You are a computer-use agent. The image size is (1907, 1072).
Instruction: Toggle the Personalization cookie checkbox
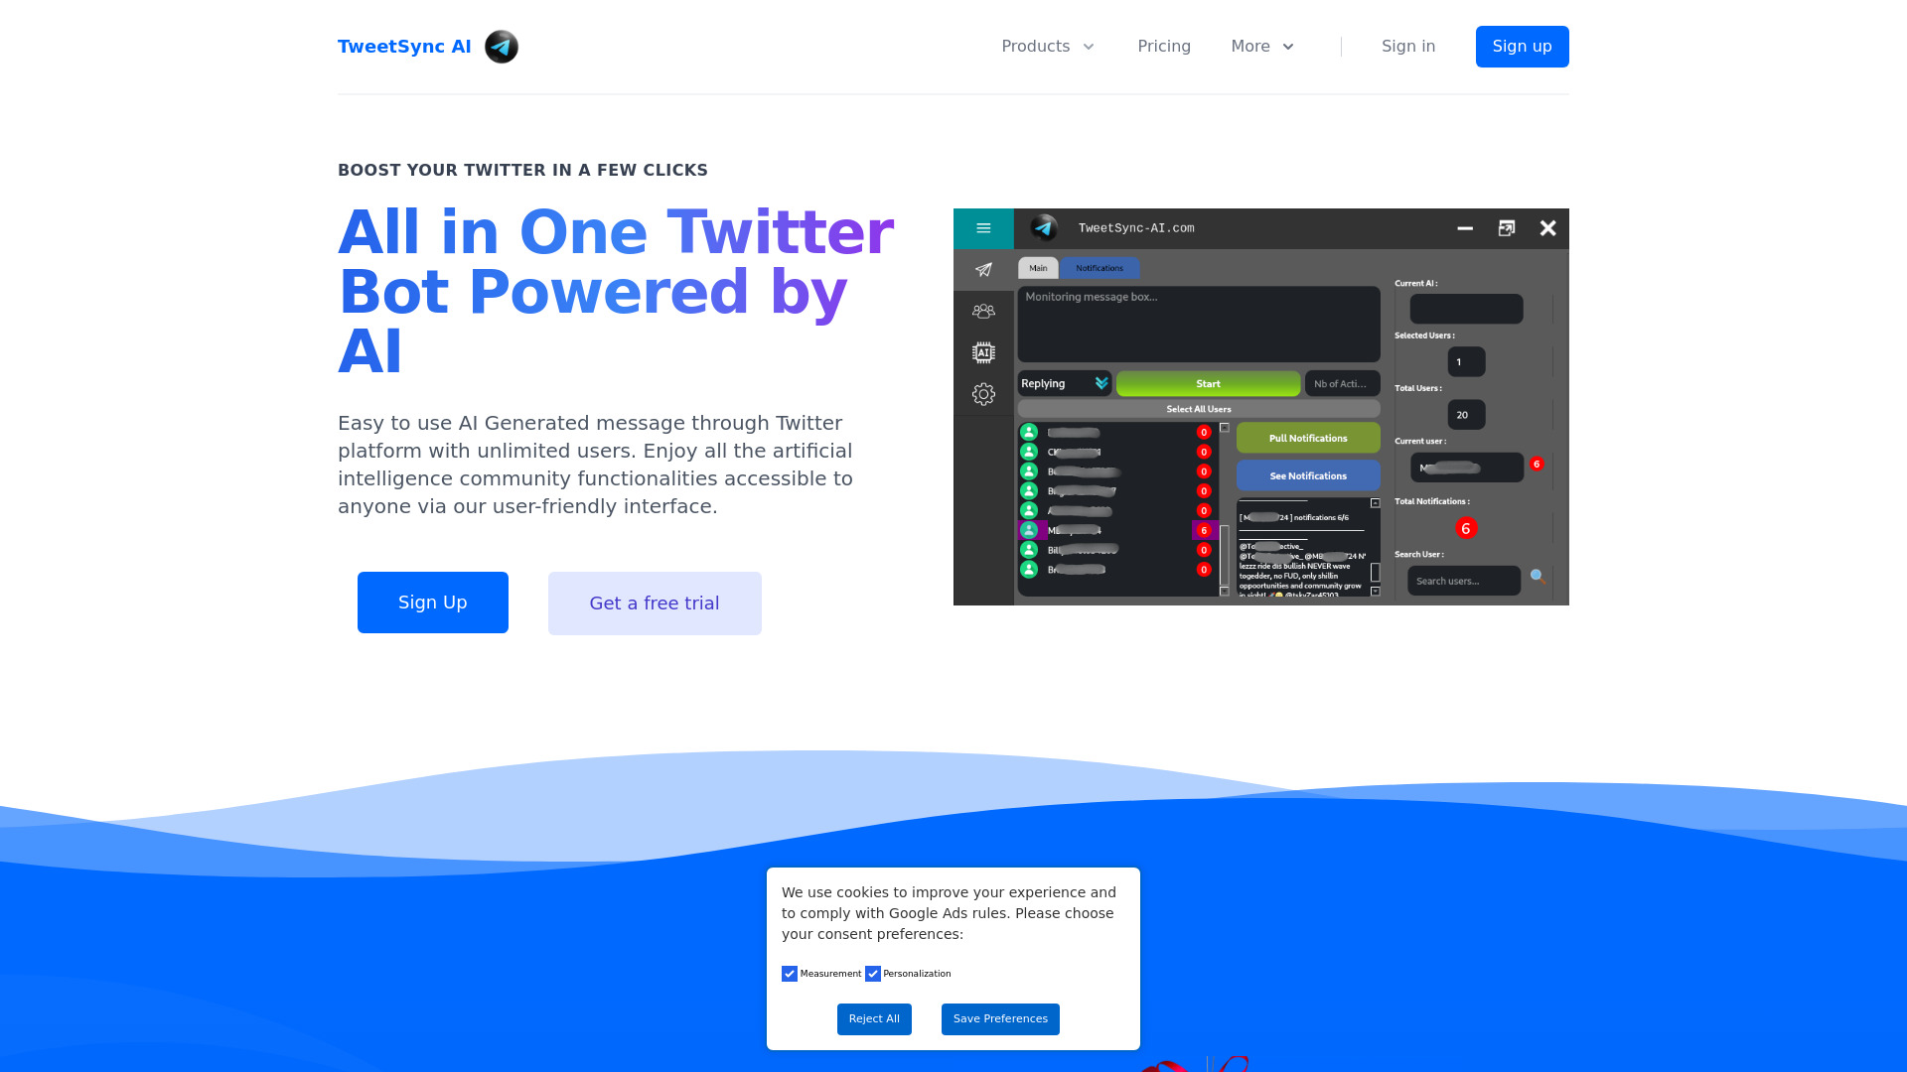874,974
